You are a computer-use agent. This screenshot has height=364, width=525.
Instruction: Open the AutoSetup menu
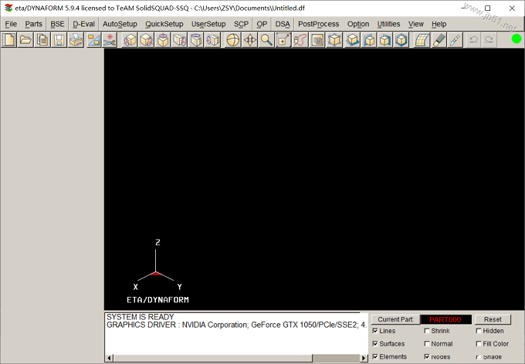click(x=120, y=24)
